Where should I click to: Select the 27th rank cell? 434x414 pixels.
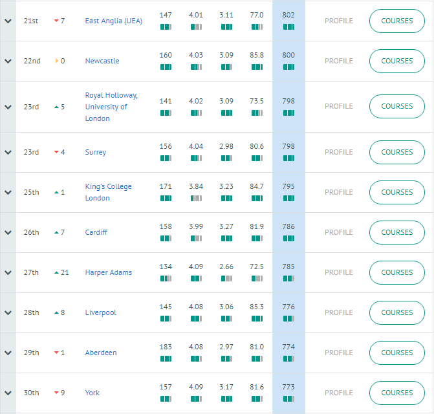point(31,272)
